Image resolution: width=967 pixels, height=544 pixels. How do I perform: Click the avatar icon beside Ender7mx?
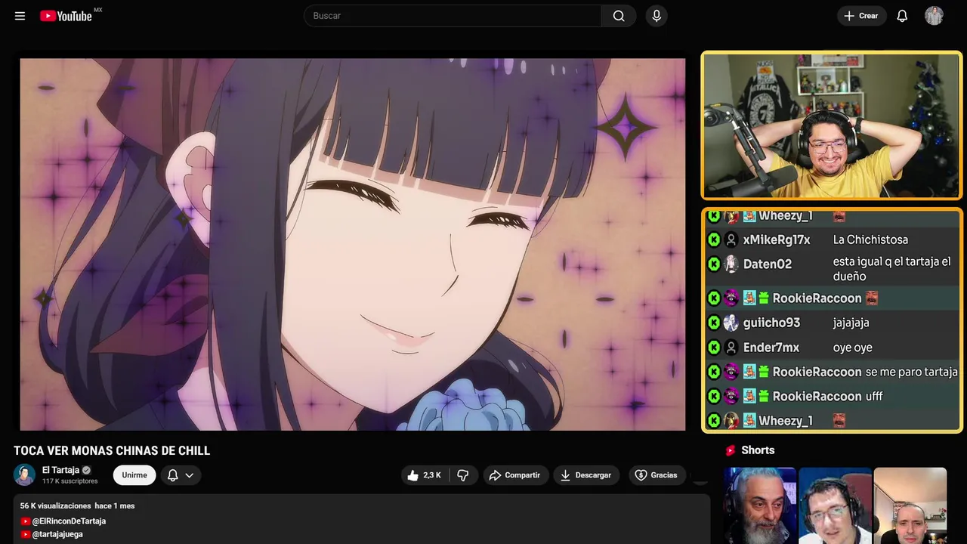pyautogui.click(x=731, y=348)
